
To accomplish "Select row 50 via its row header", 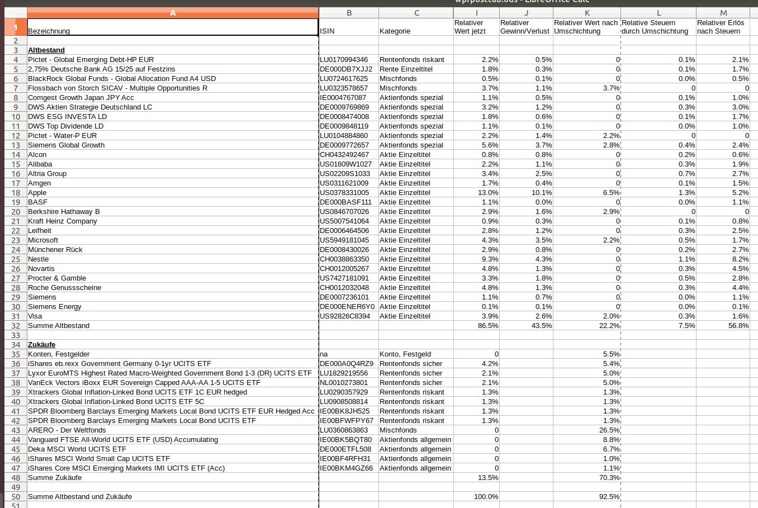I will 16,497.
